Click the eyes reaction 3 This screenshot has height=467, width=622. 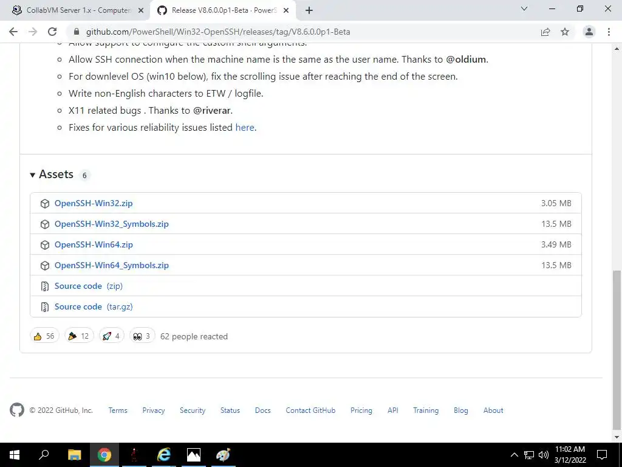(142, 336)
